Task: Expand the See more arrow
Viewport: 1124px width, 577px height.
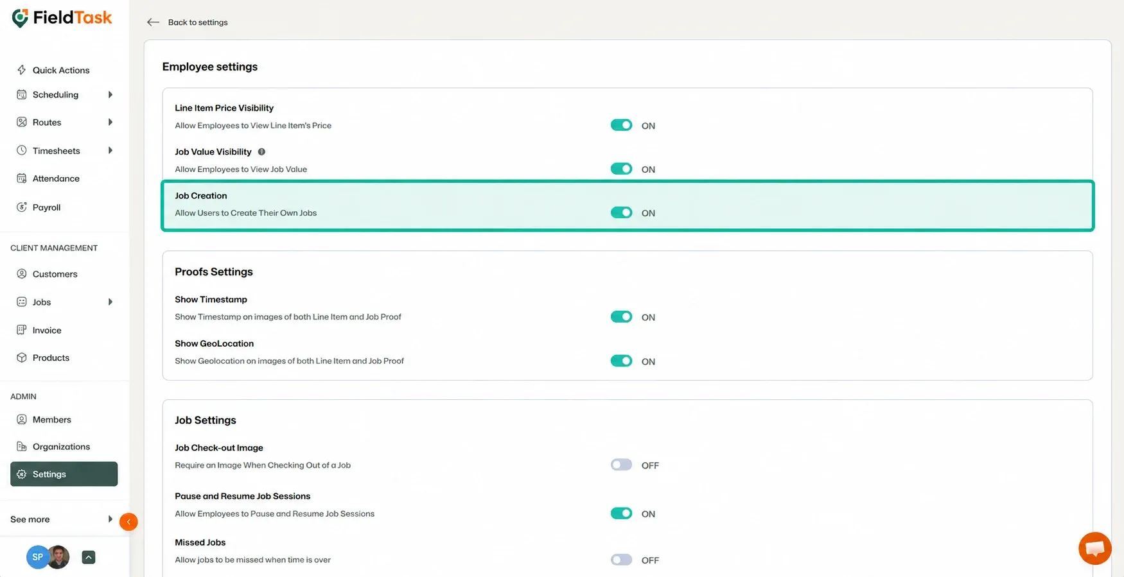Action: click(110, 519)
